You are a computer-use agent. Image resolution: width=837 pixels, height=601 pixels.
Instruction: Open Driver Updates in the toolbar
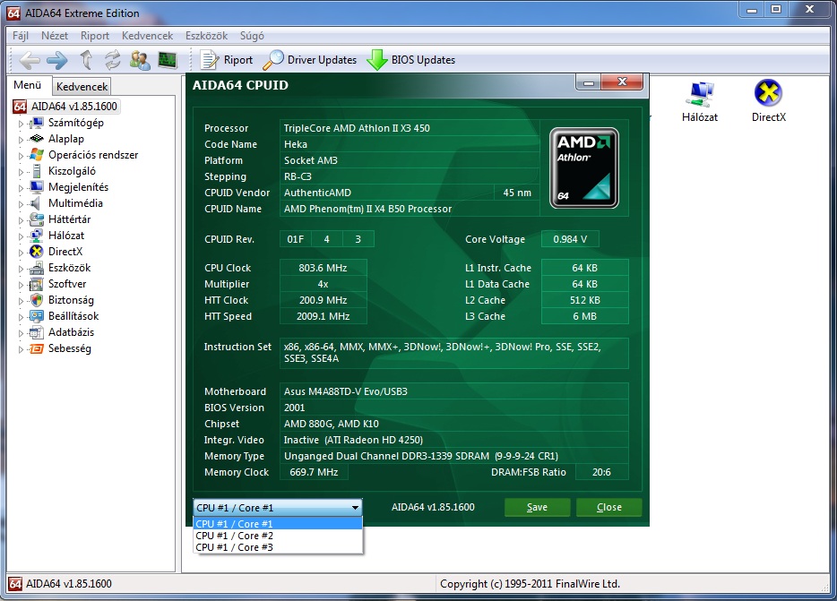click(x=309, y=60)
